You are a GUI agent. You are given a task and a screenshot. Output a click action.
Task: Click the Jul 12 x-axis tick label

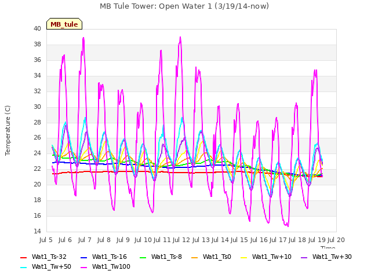click(x=181, y=240)
